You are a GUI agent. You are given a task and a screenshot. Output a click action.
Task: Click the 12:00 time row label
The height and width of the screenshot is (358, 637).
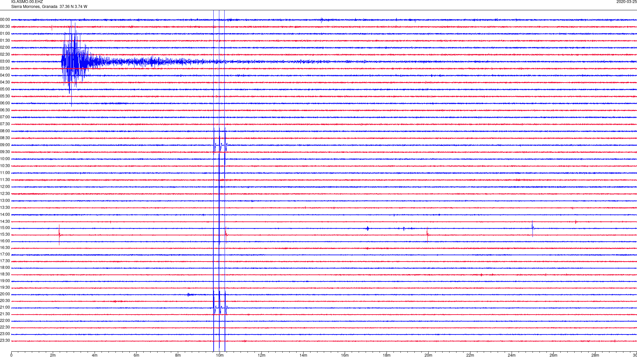(x=5, y=187)
